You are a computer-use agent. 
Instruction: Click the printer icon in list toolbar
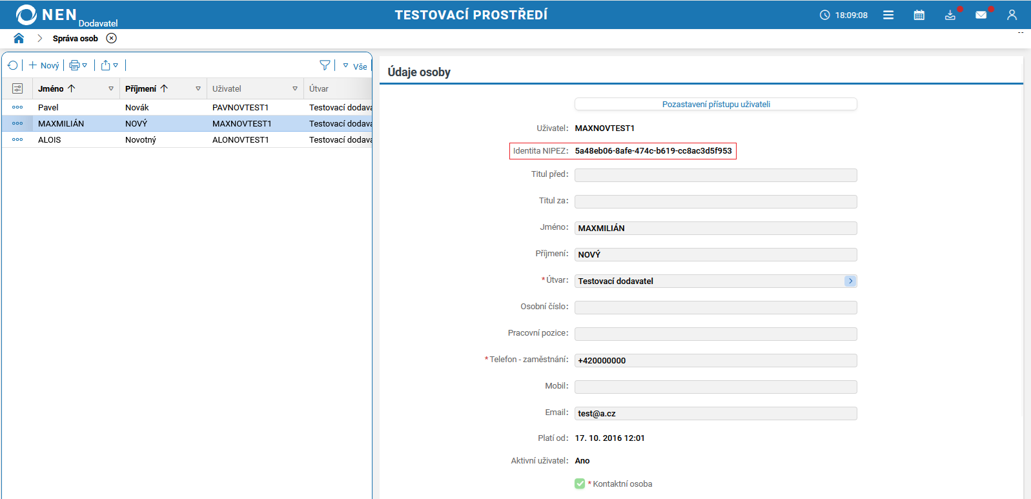(x=74, y=65)
